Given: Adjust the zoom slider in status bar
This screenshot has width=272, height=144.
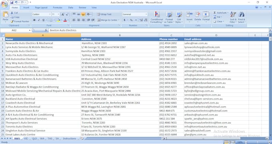Looking at the screenshot, I should 258,142.
